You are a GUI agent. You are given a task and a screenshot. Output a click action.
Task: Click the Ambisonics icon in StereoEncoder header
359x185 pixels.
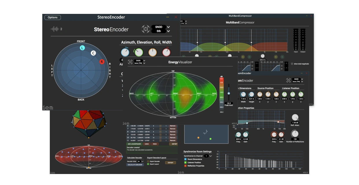tap(145, 29)
